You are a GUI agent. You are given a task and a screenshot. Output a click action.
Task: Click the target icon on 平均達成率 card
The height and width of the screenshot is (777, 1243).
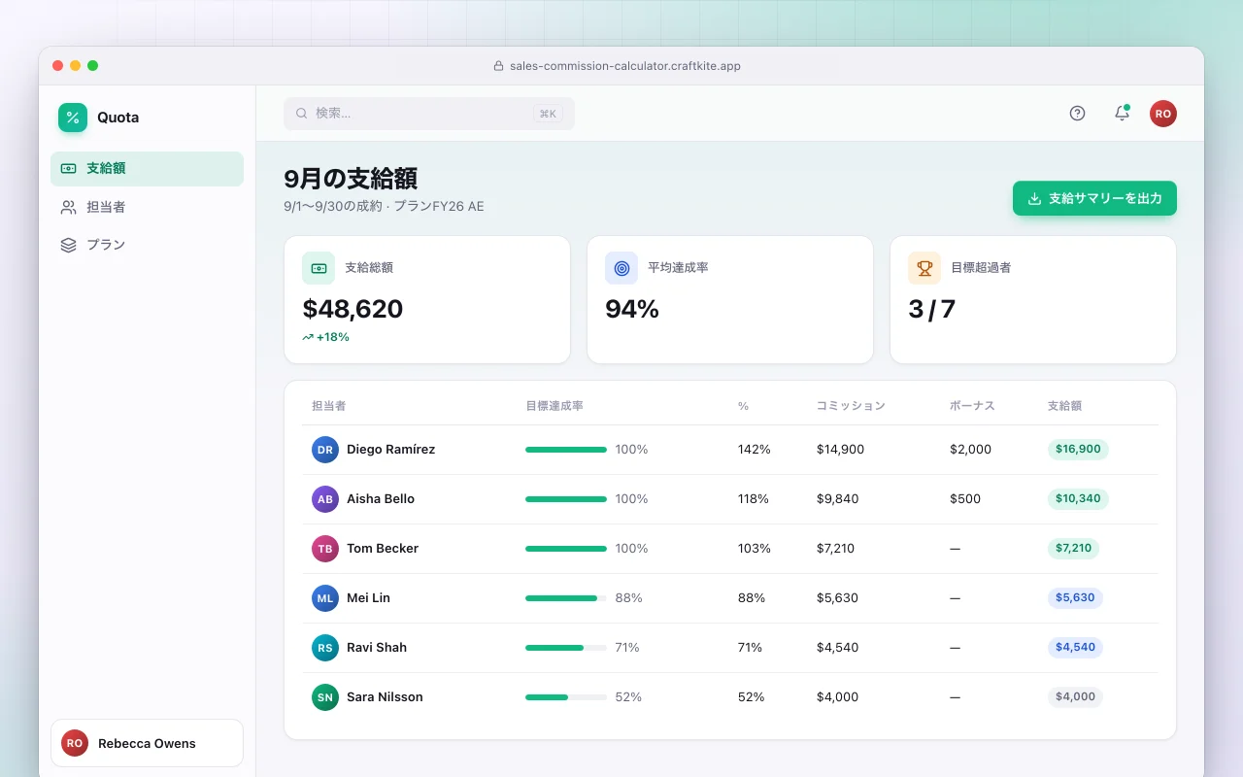point(621,268)
